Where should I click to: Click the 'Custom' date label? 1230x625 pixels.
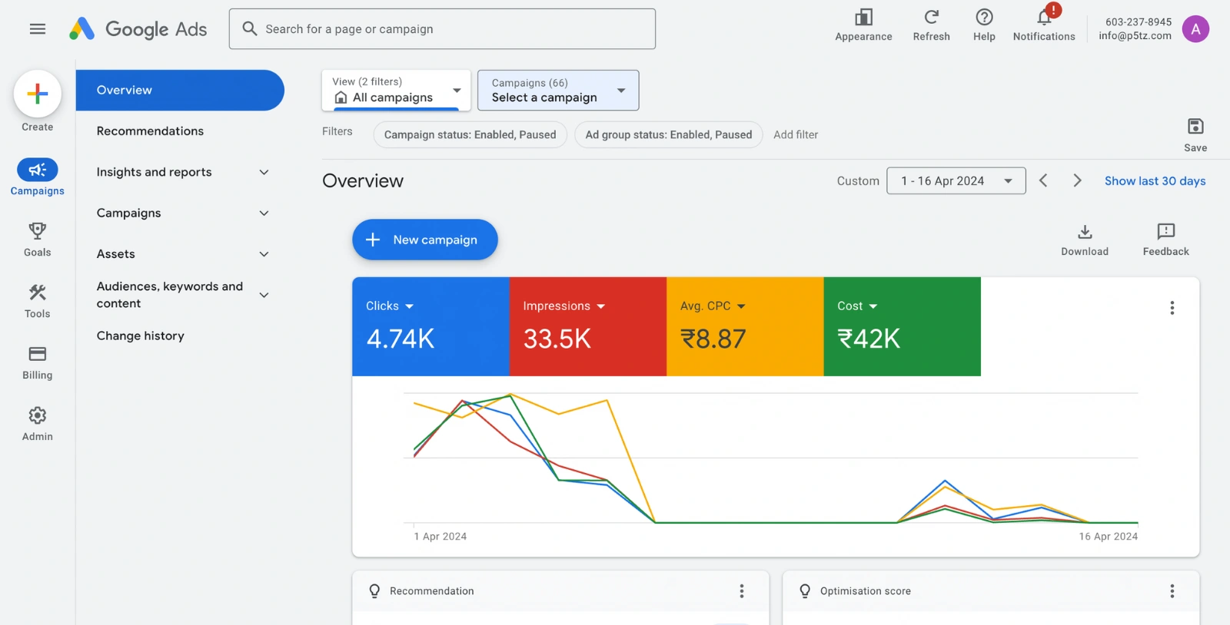click(x=858, y=180)
